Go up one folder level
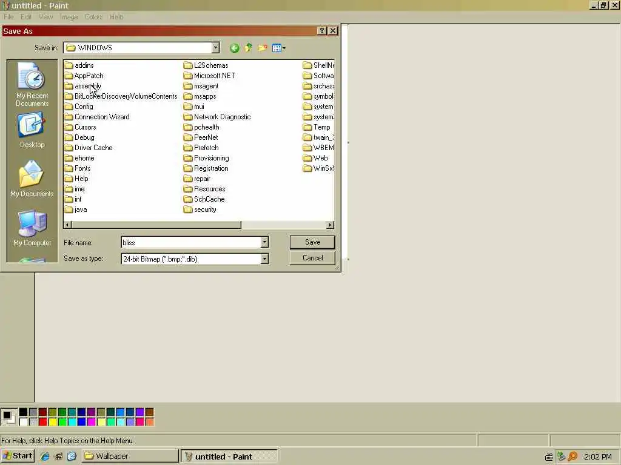The height and width of the screenshot is (465, 621). click(248, 48)
